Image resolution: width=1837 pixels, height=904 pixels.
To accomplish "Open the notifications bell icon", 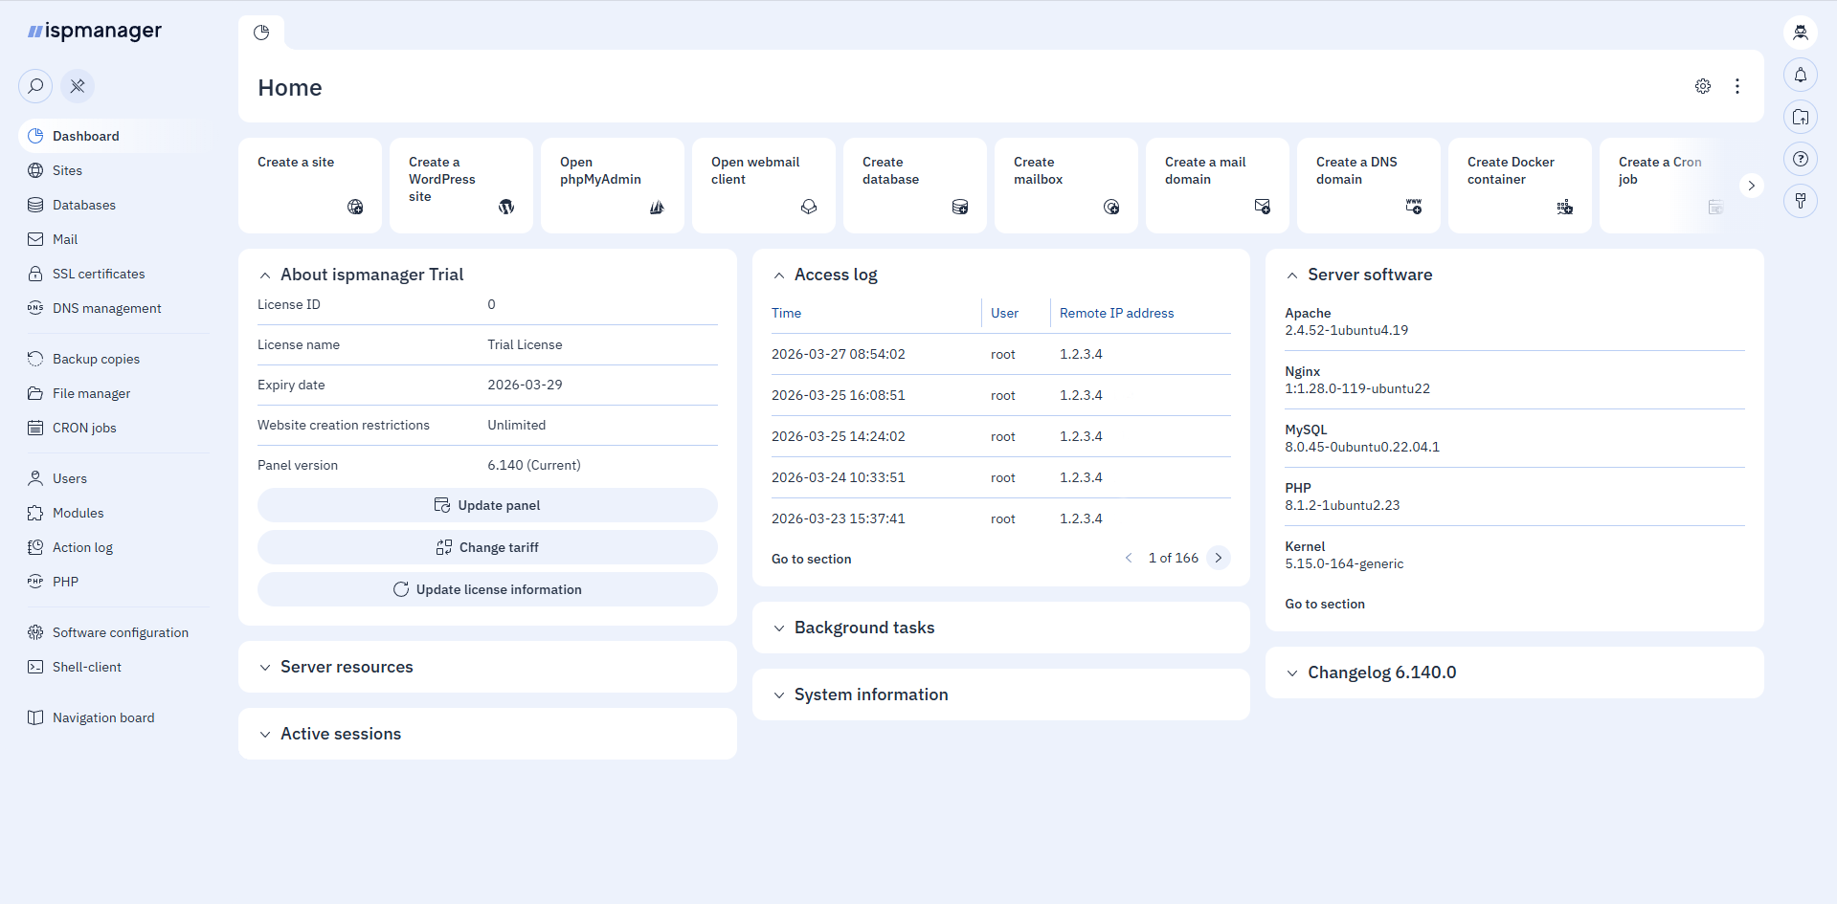I will 1801,75.
